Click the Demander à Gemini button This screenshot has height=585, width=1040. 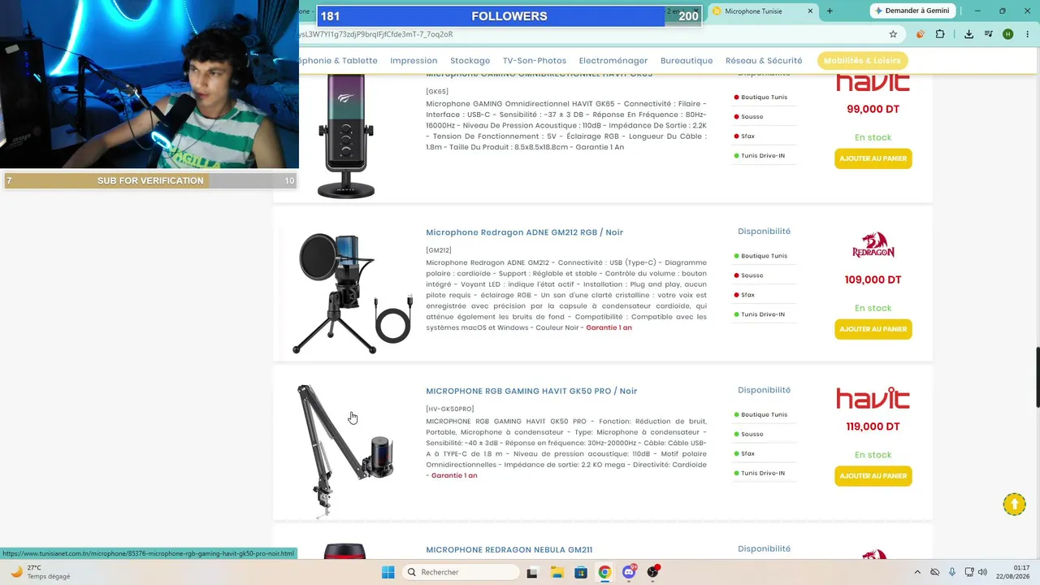click(912, 11)
